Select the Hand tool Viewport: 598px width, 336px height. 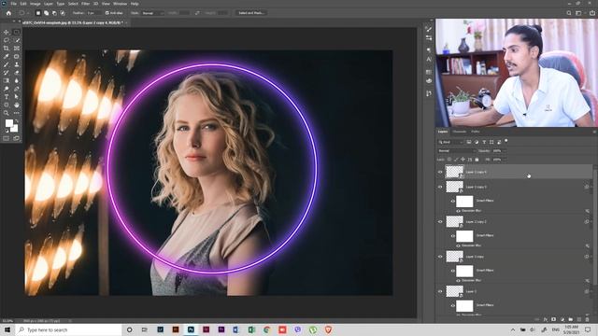point(17,105)
